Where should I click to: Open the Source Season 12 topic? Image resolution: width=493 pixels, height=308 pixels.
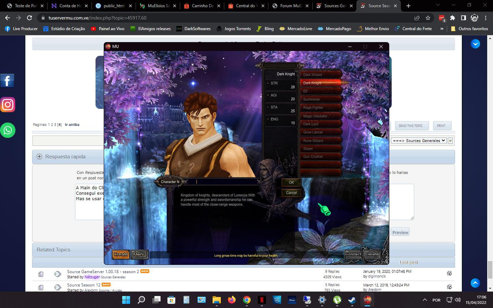pyautogui.click(x=84, y=285)
